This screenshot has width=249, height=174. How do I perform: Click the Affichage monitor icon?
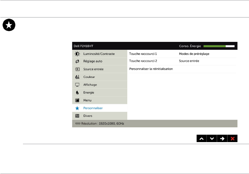click(x=77, y=85)
